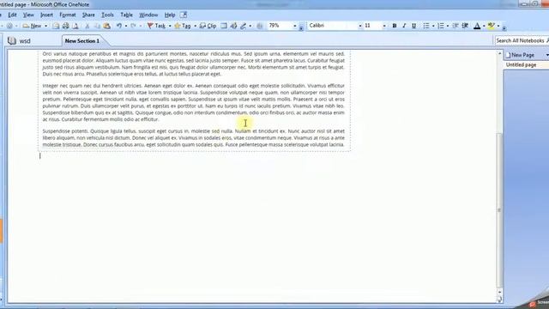Increase the paragraph indent
Screen dimensions: 549x309
click(x=465, y=26)
